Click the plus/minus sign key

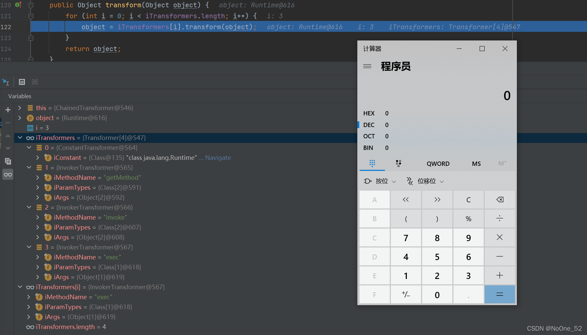(x=406, y=295)
